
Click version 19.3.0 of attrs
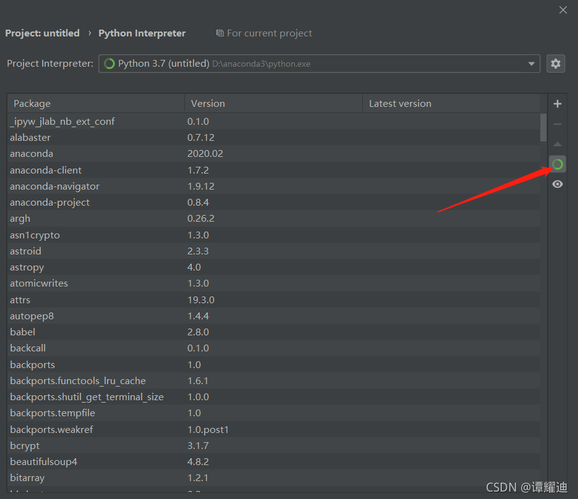click(x=201, y=300)
